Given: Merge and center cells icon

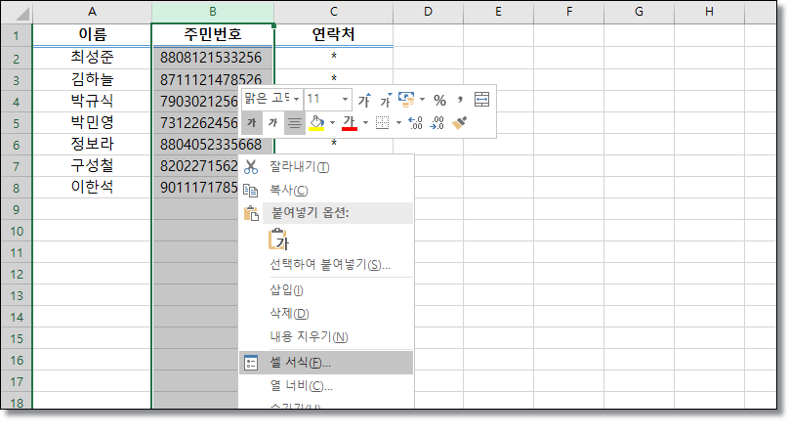Looking at the screenshot, I should point(481,100).
